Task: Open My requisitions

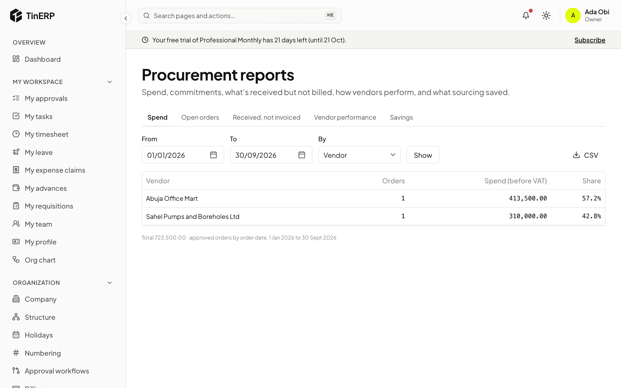Action: 49,206
